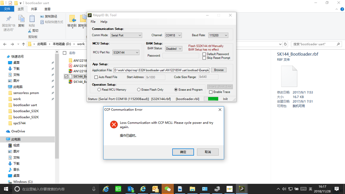Click Cortana microphone icon in taskbar
Viewport: 345px width, 194px height.
(x=94, y=189)
